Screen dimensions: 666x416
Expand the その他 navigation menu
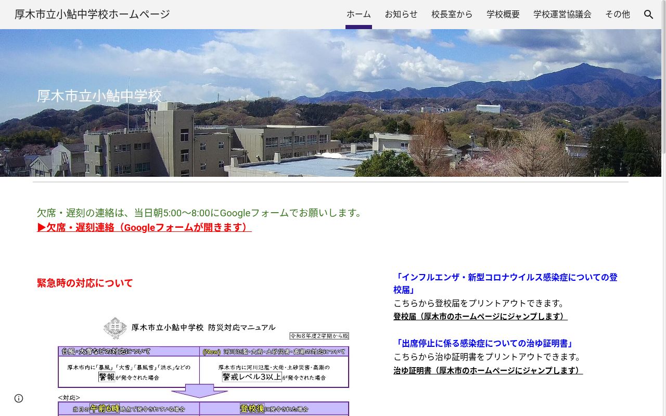pos(618,15)
